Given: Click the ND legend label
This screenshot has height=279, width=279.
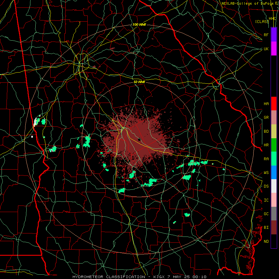Looking at the screenshot, I should pos(266,241).
